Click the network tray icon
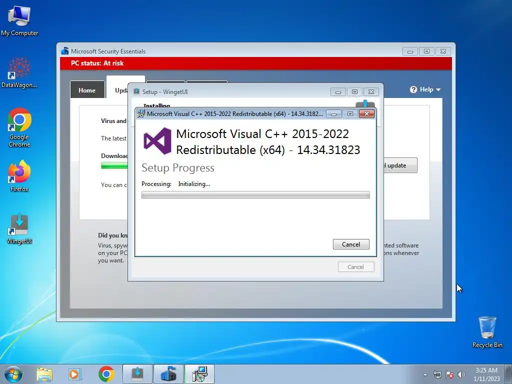512x384 pixels. 437,374
